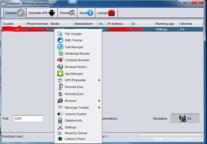Focus the Port input field

click(28, 119)
